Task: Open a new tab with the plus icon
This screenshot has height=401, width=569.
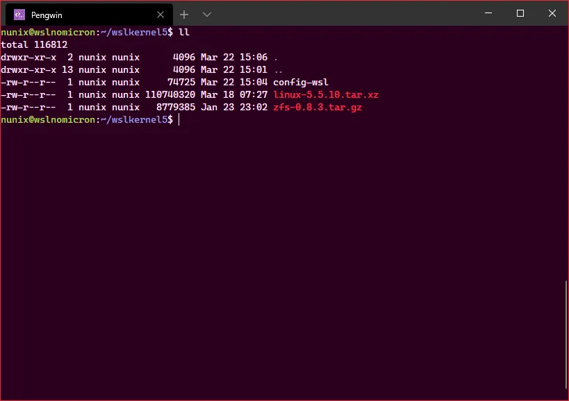Action: point(184,15)
